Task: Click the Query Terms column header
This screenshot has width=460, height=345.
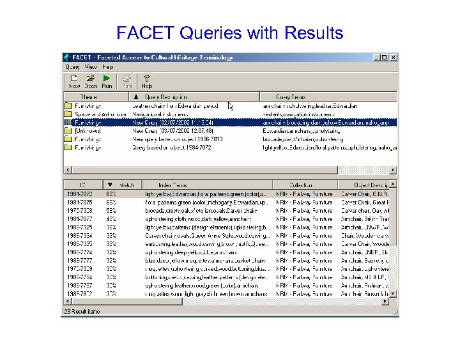Action: (x=328, y=97)
